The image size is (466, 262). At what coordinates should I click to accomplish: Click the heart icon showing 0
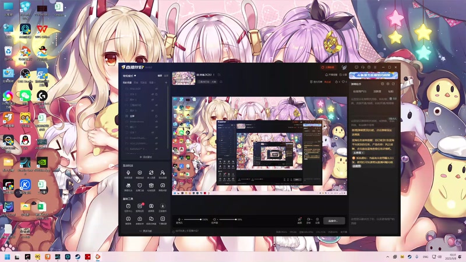coord(343,82)
